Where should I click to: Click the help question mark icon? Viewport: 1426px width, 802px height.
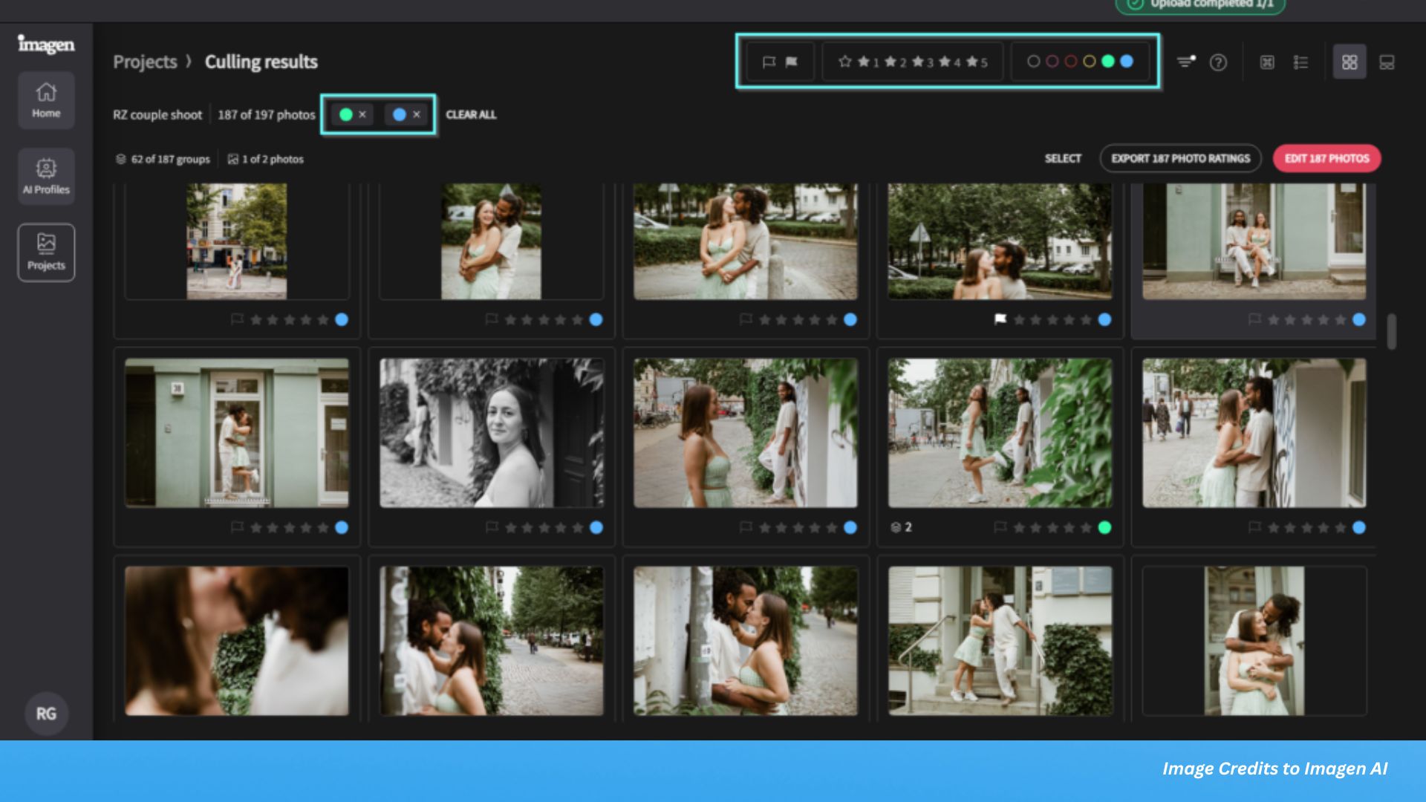click(1218, 62)
